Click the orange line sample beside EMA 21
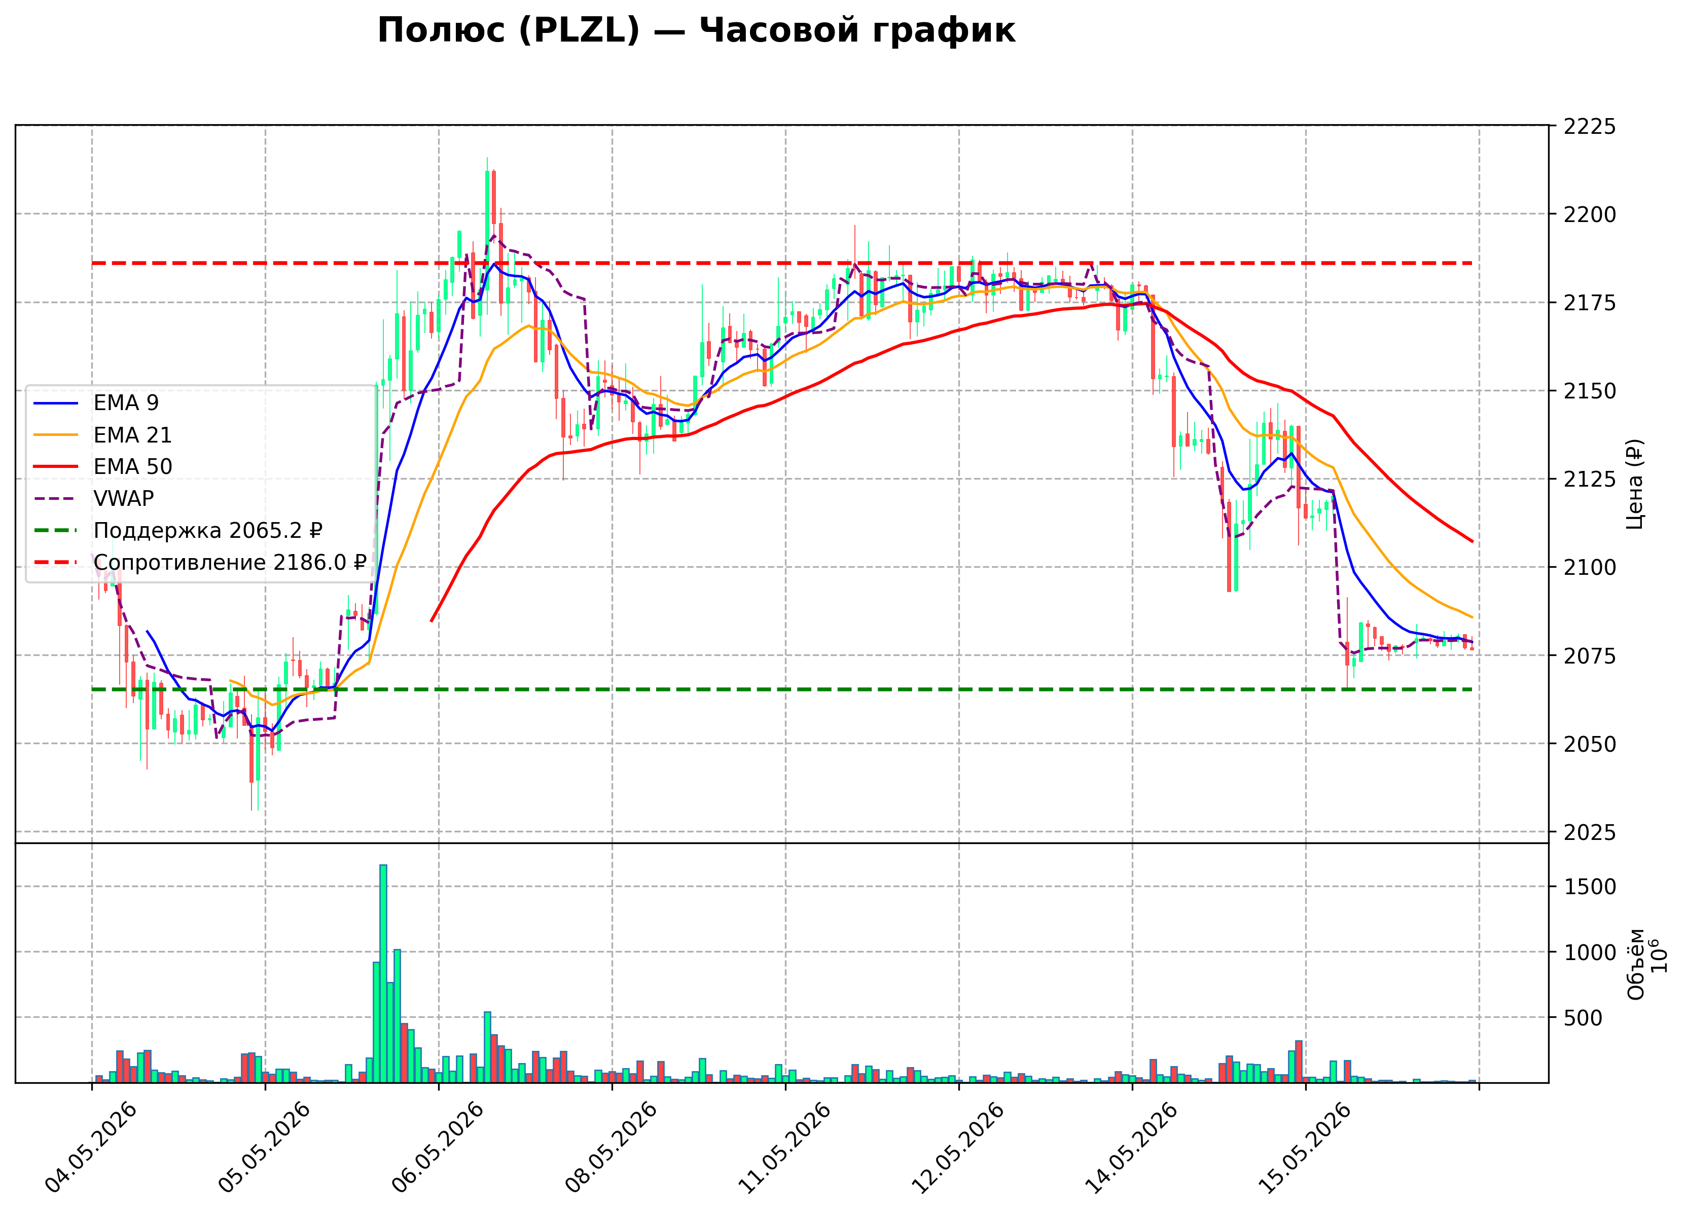Image resolution: width=1687 pixels, height=1213 pixels. click(56, 435)
